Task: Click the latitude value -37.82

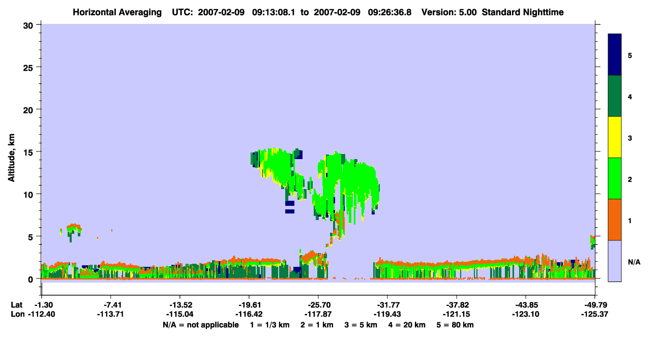Action: [x=456, y=305]
